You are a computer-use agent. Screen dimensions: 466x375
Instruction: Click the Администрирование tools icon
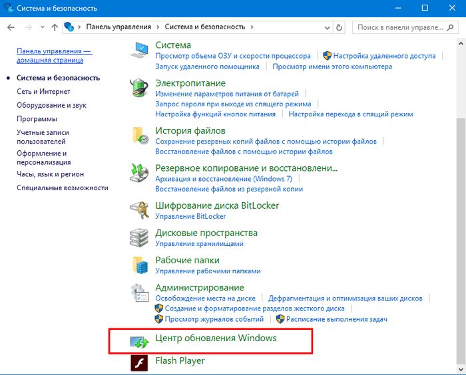coord(140,293)
